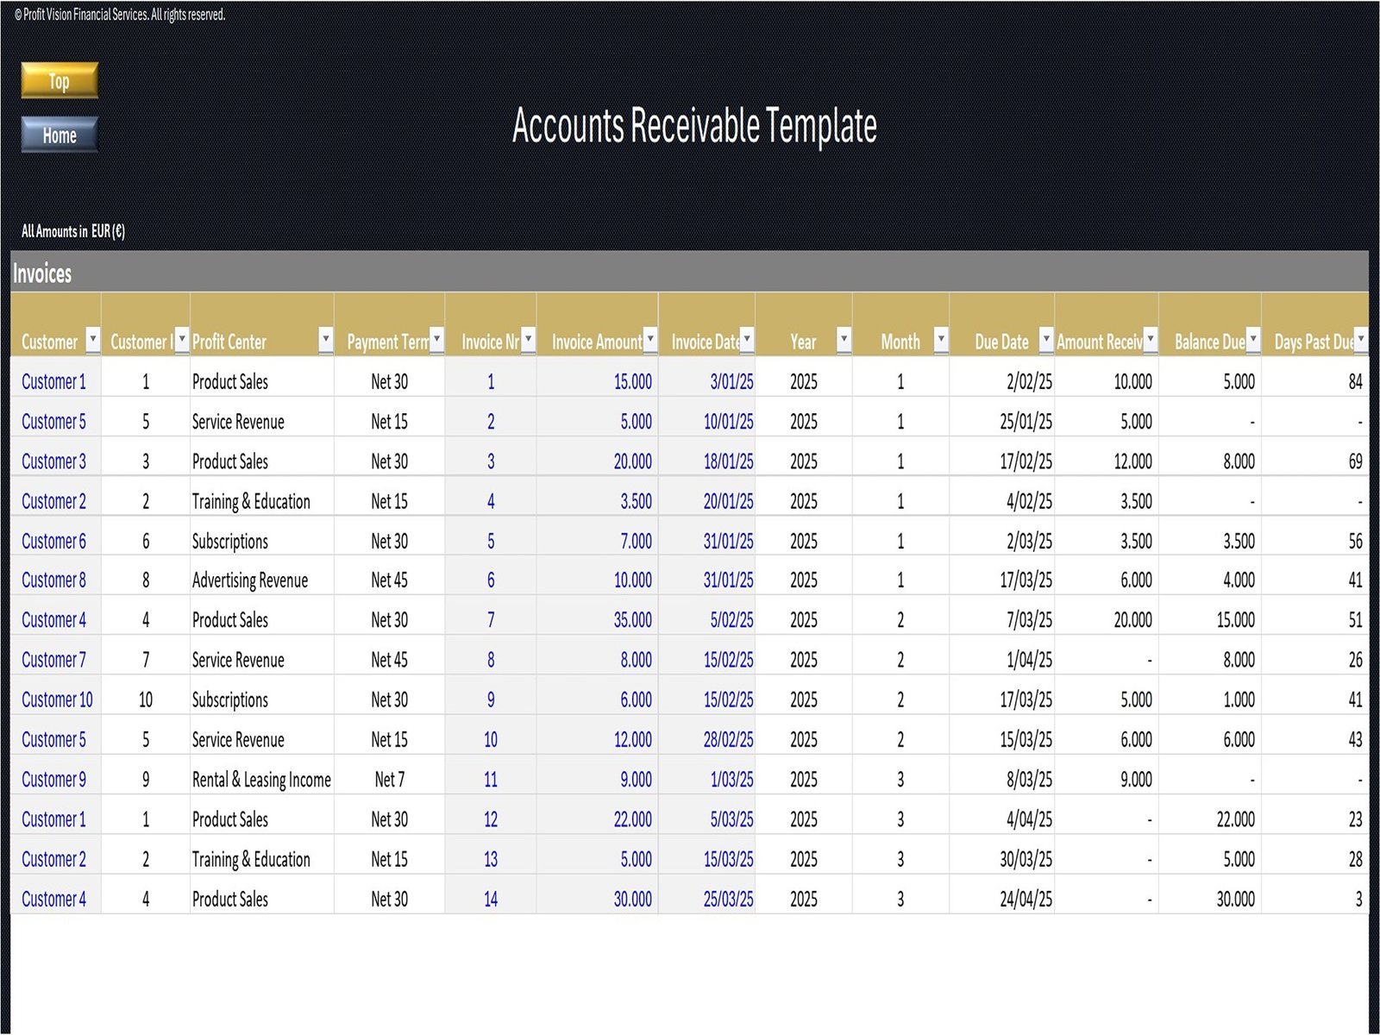Click the Invoices section header bar
The width and height of the screenshot is (1380, 1035).
coord(688,273)
